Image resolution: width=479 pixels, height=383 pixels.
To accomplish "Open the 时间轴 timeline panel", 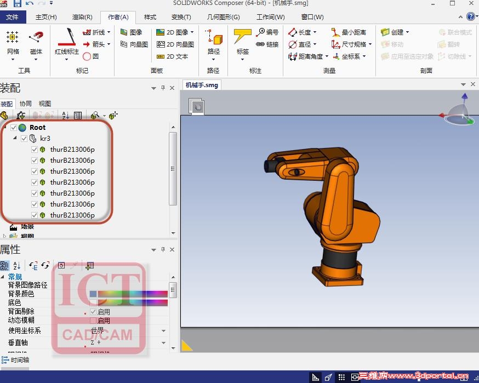I will click(15, 360).
